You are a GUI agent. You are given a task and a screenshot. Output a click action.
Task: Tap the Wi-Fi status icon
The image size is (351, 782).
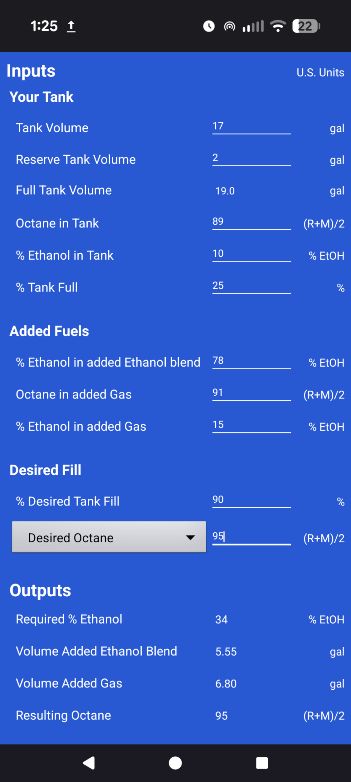pos(278,26)
